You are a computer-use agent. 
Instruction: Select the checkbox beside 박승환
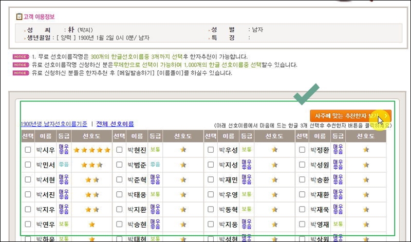pos(302,179)
